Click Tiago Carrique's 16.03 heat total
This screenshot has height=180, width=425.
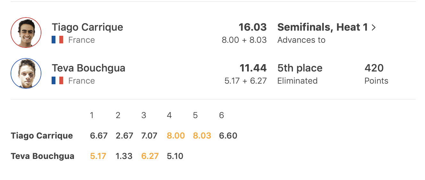pos(253,27)
